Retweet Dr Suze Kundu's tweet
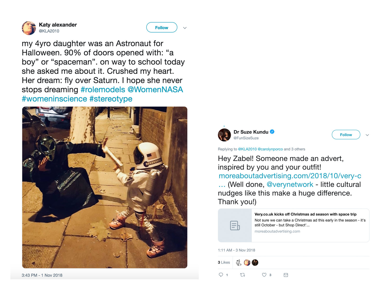Viewport: 386px width, 298px height. (x=242, y=275)
